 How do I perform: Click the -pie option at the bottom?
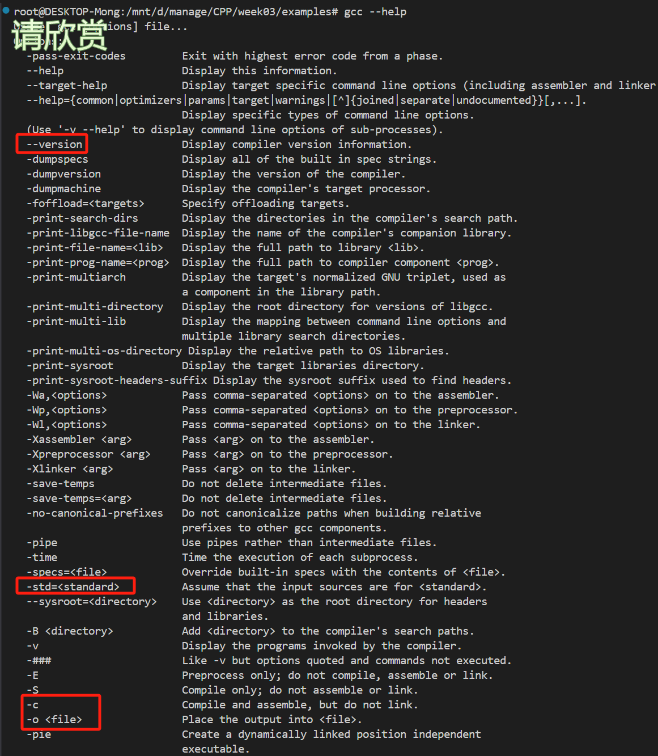click(x=39, y=734)
